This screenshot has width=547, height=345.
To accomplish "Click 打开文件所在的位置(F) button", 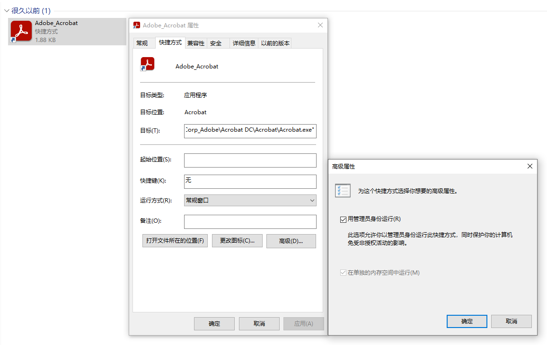I will 175,241.
